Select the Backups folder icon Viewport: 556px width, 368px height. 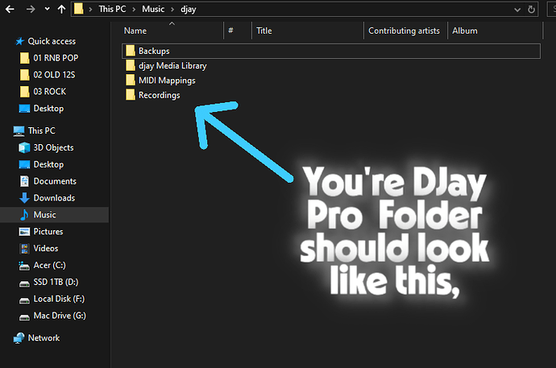click(x=131, y=51)
